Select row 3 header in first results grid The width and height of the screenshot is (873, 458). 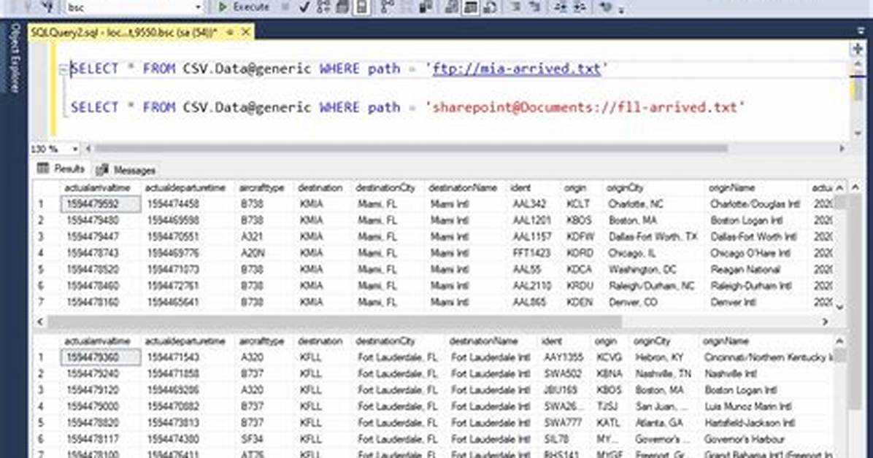click(46, 236)
